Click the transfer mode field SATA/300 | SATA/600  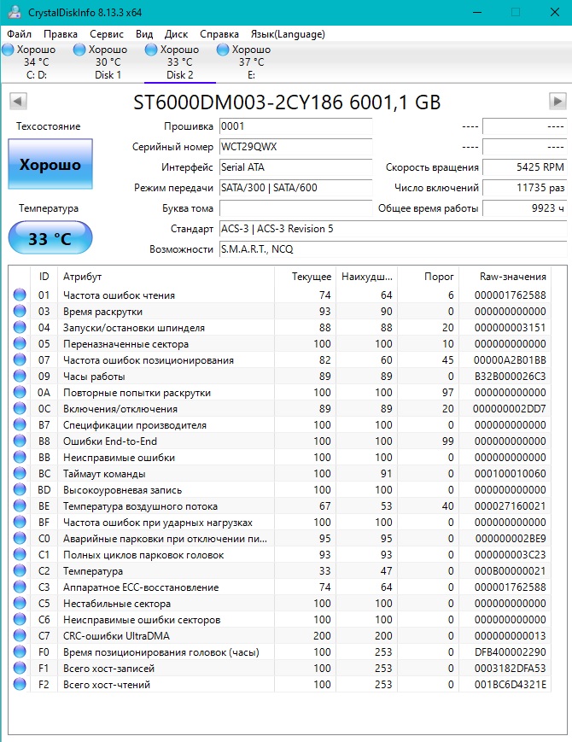(x=295, y=188)
